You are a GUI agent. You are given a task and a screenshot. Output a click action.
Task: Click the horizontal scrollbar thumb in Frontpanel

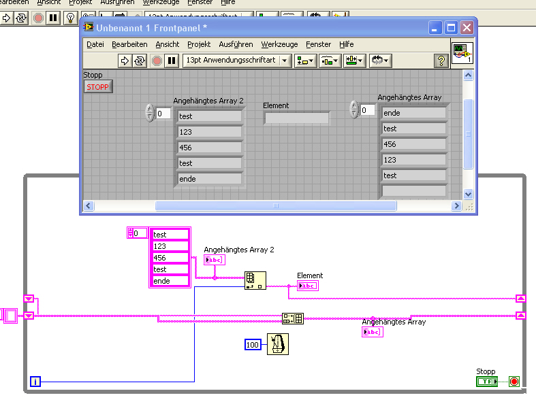pos(276,205)
